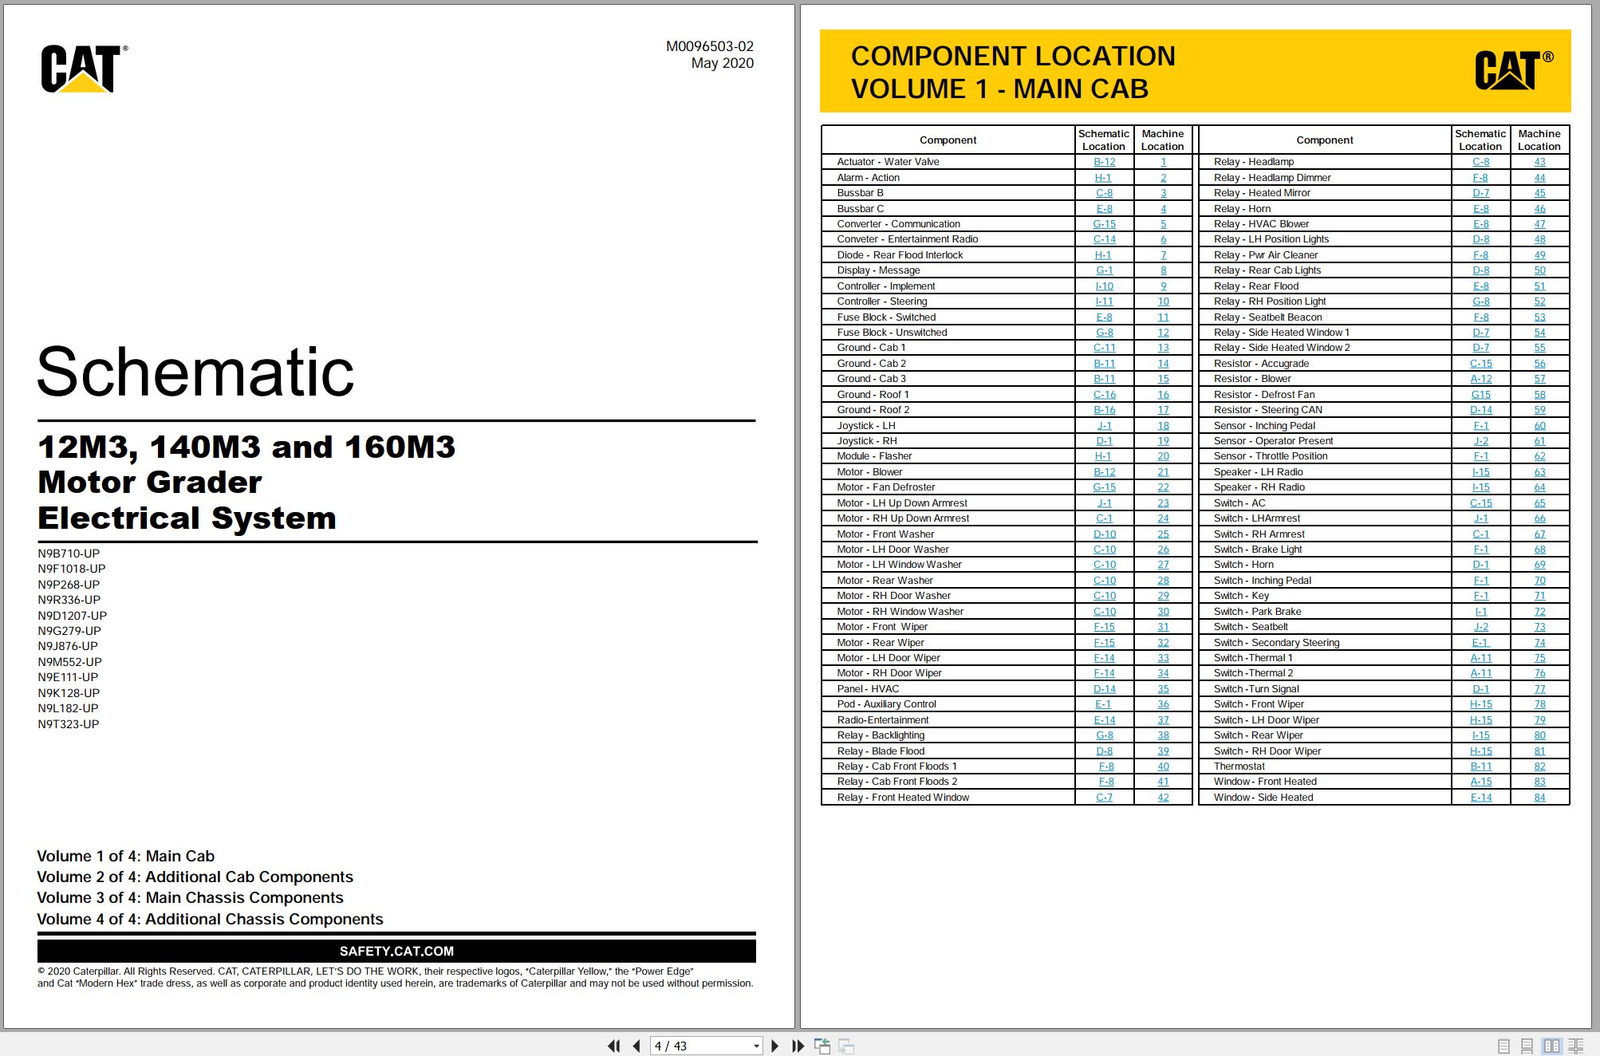Click 'Motor - Front Wiper' component row

(x=1007, y=627)
